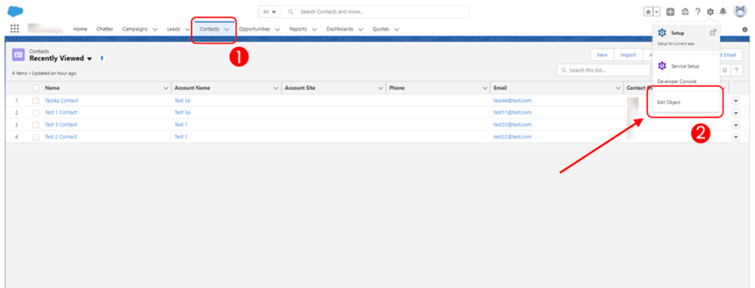Open the Trailhead guidance icon

click(x=685, y=12)
